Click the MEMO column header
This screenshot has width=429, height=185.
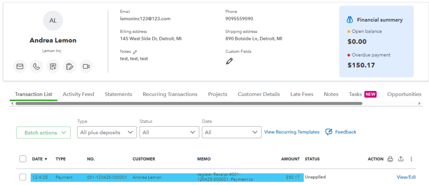click(204, 159)
